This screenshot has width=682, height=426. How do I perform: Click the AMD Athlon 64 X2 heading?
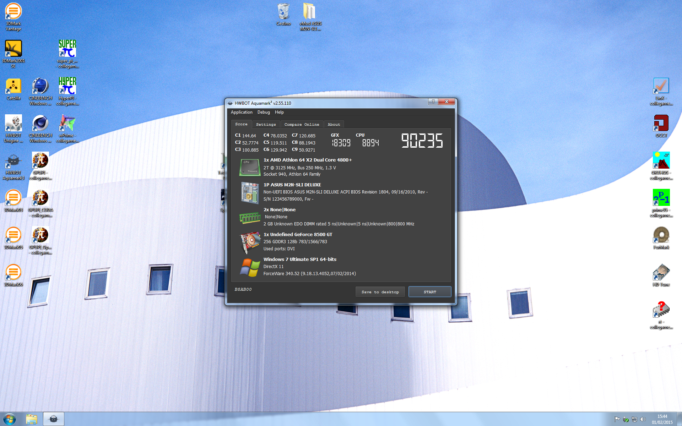click(x=308, y=160)
